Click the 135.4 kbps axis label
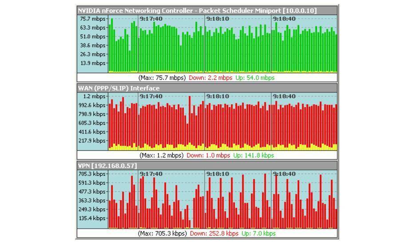 click(92, 218)
